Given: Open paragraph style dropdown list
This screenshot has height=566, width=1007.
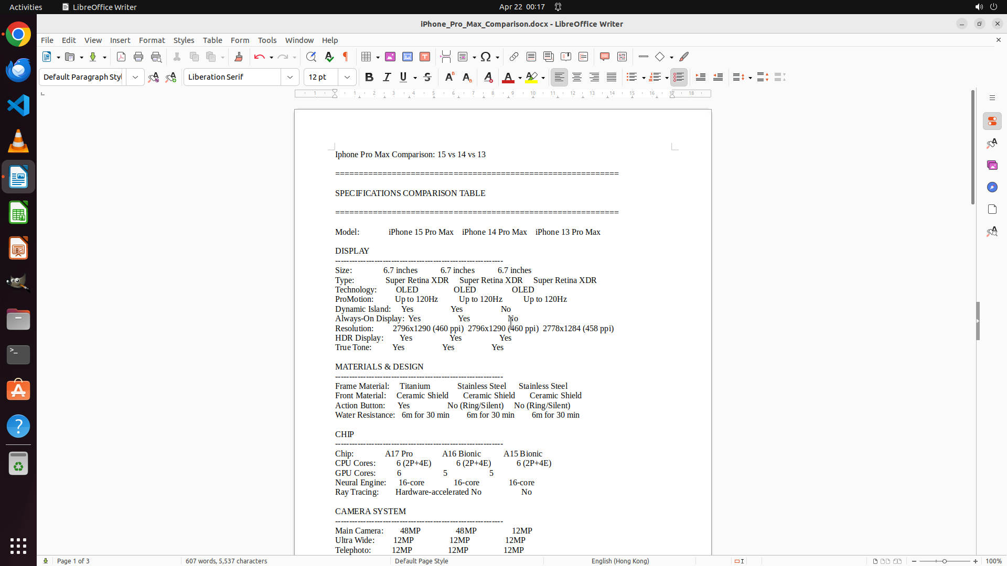Looking at the screenshot, I should tap(135, 77).
